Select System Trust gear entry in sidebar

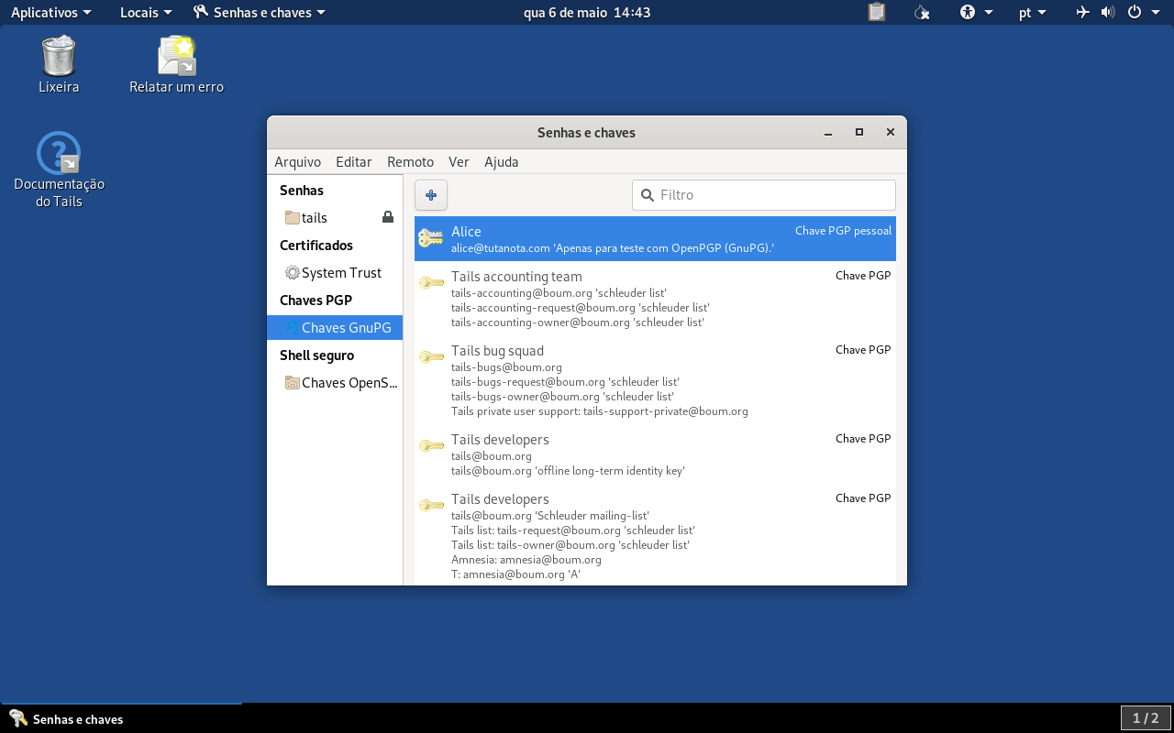point(335,272)
